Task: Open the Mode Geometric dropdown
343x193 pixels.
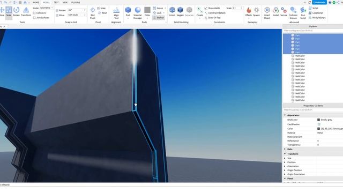Action: tap(47, 8)
